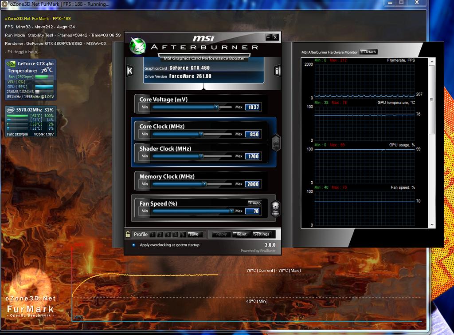This screenshot has width=454, height=335.
Task: Click the Shader Clock slider handle
Action: click(201, 156)
